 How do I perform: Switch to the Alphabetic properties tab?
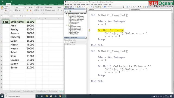pyautogui.click(x=67, y=42)
